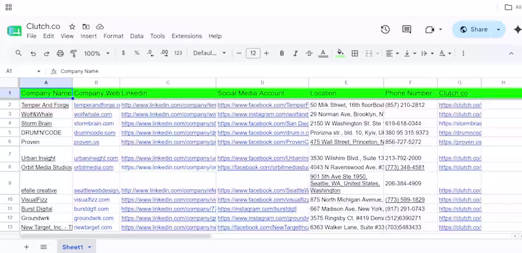
Task: Select row 5 header
Action: (x=10, y=133)
